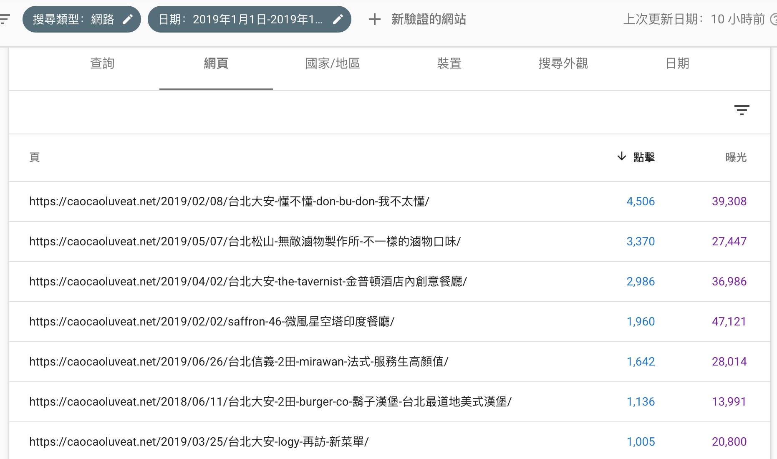Image resolution: width=777 pixels, height=459 pixels.
Task: Click the 新驗證的網站 add filter button
Action: coord(428,19)
